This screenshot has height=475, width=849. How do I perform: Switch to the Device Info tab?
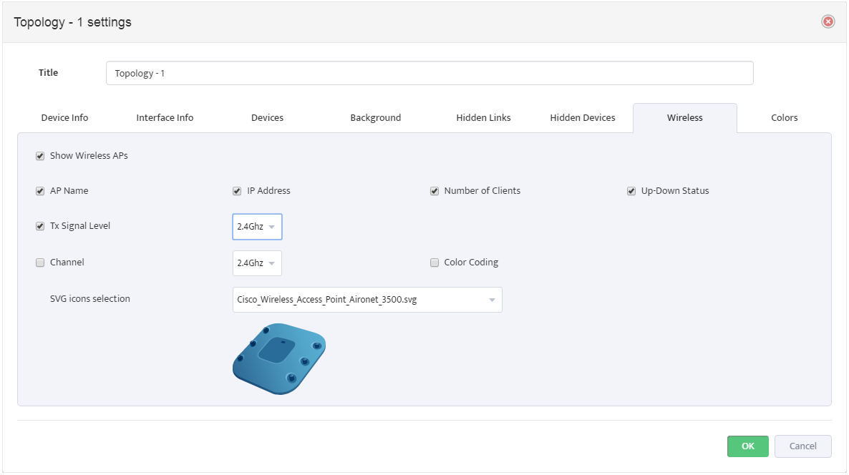pos(64,117)
